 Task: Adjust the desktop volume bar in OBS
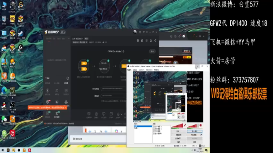(x=193, y=126)
